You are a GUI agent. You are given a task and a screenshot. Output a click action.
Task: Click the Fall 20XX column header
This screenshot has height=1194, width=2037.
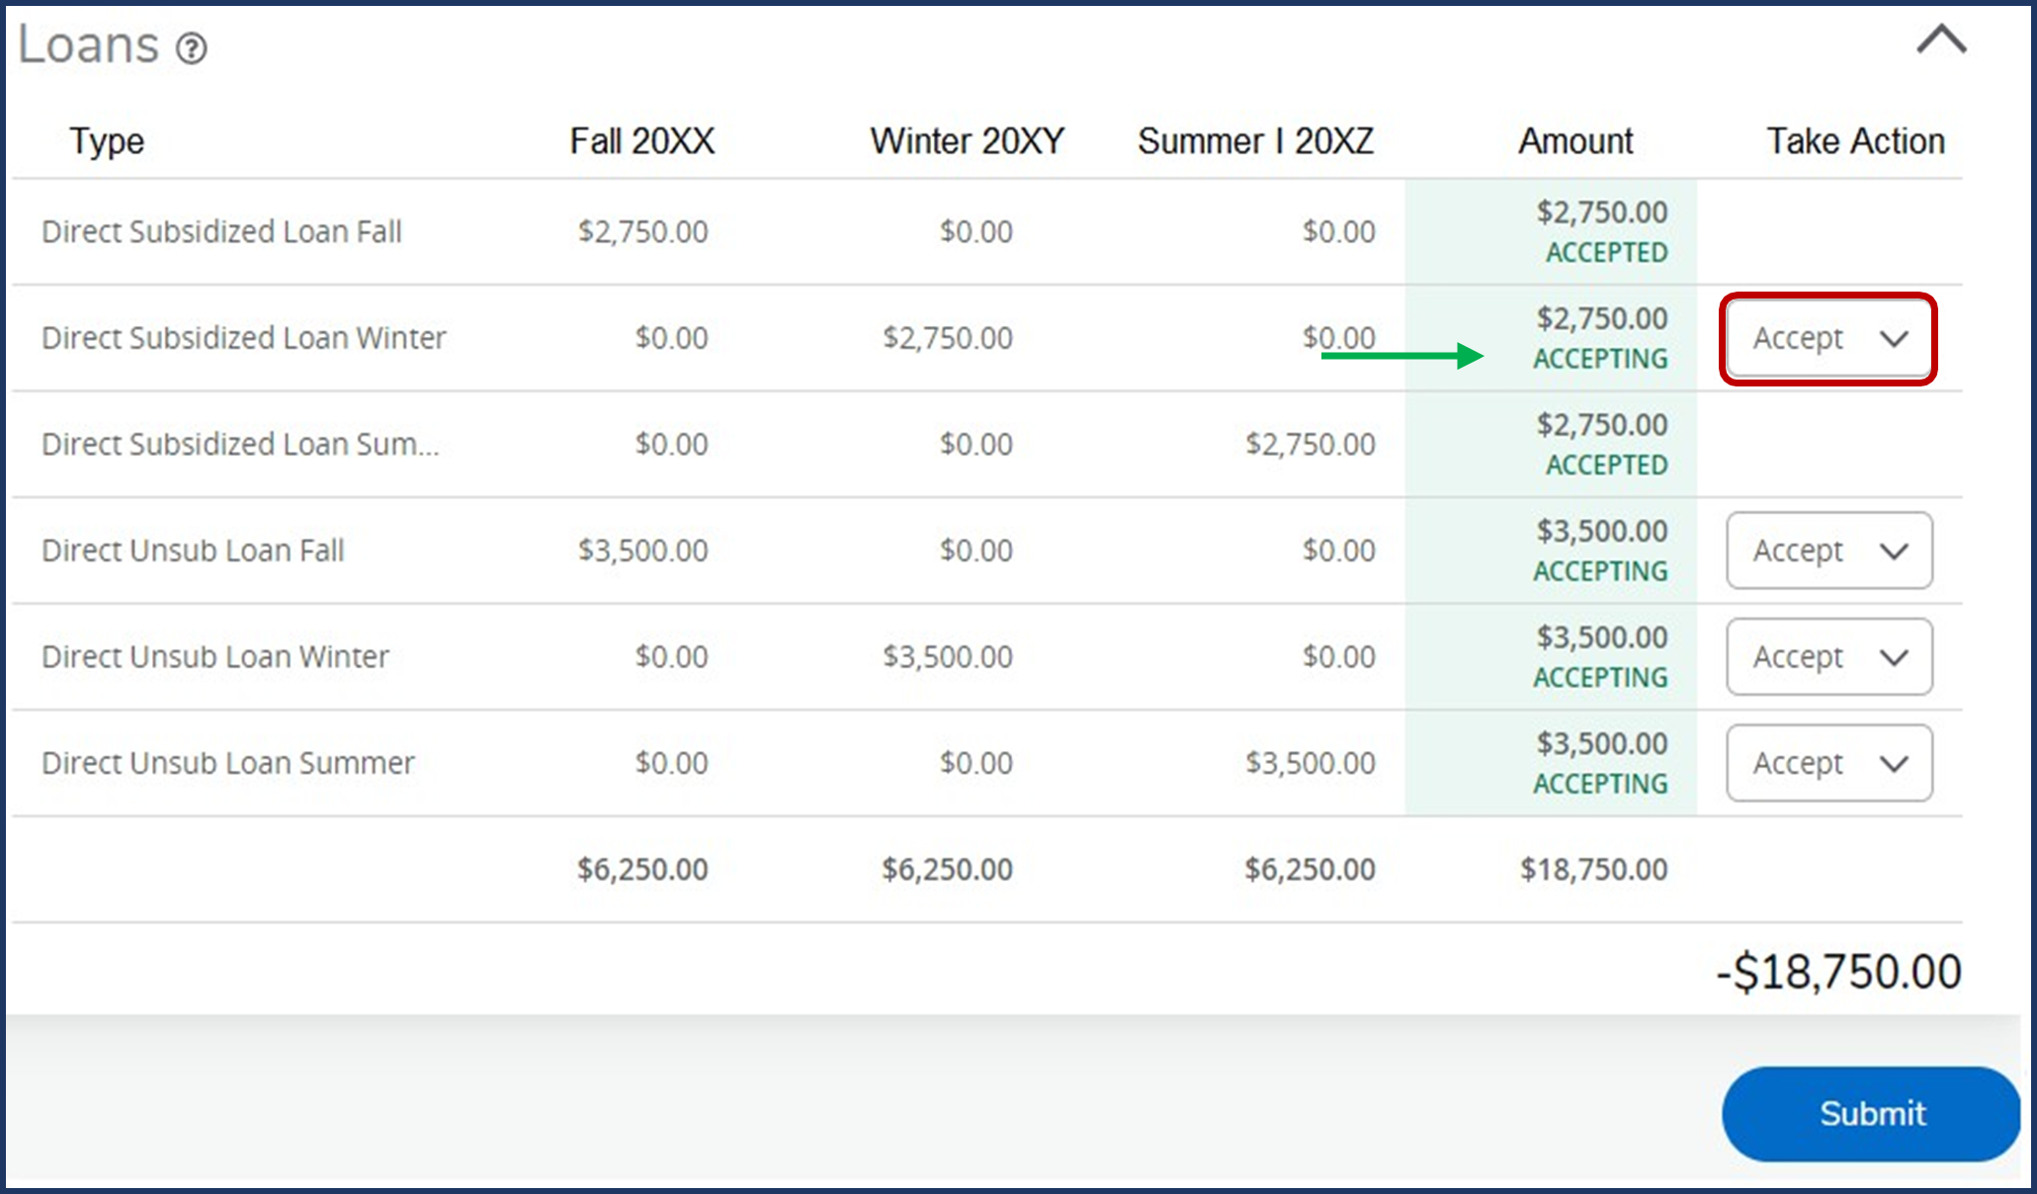[x=641, y=141]
